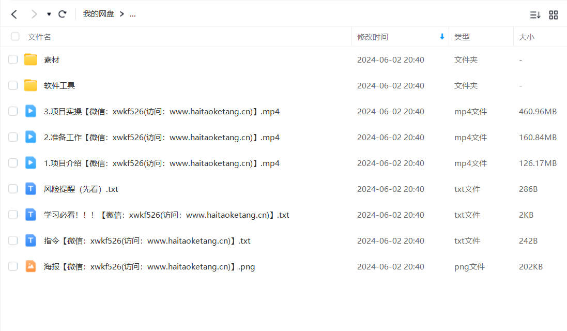Check the box for 软件工具 folder
The image size is (567, 331).
13,85
